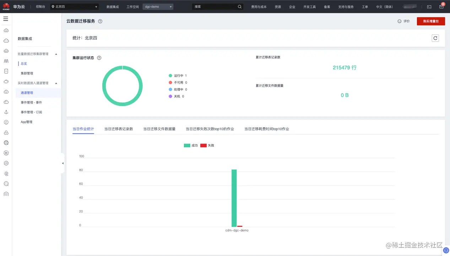The height and width of the screenshot is (256, 450).
Task: Click the help icon beside 集群运行状态
Action: [99, 58]
